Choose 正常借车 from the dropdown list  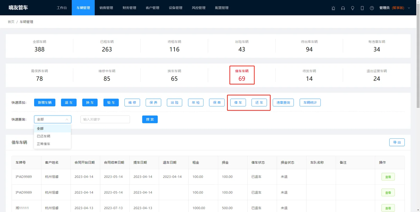pos(52,144)
